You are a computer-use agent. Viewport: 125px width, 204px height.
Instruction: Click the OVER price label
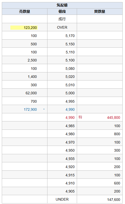click(x=62, y=27)
